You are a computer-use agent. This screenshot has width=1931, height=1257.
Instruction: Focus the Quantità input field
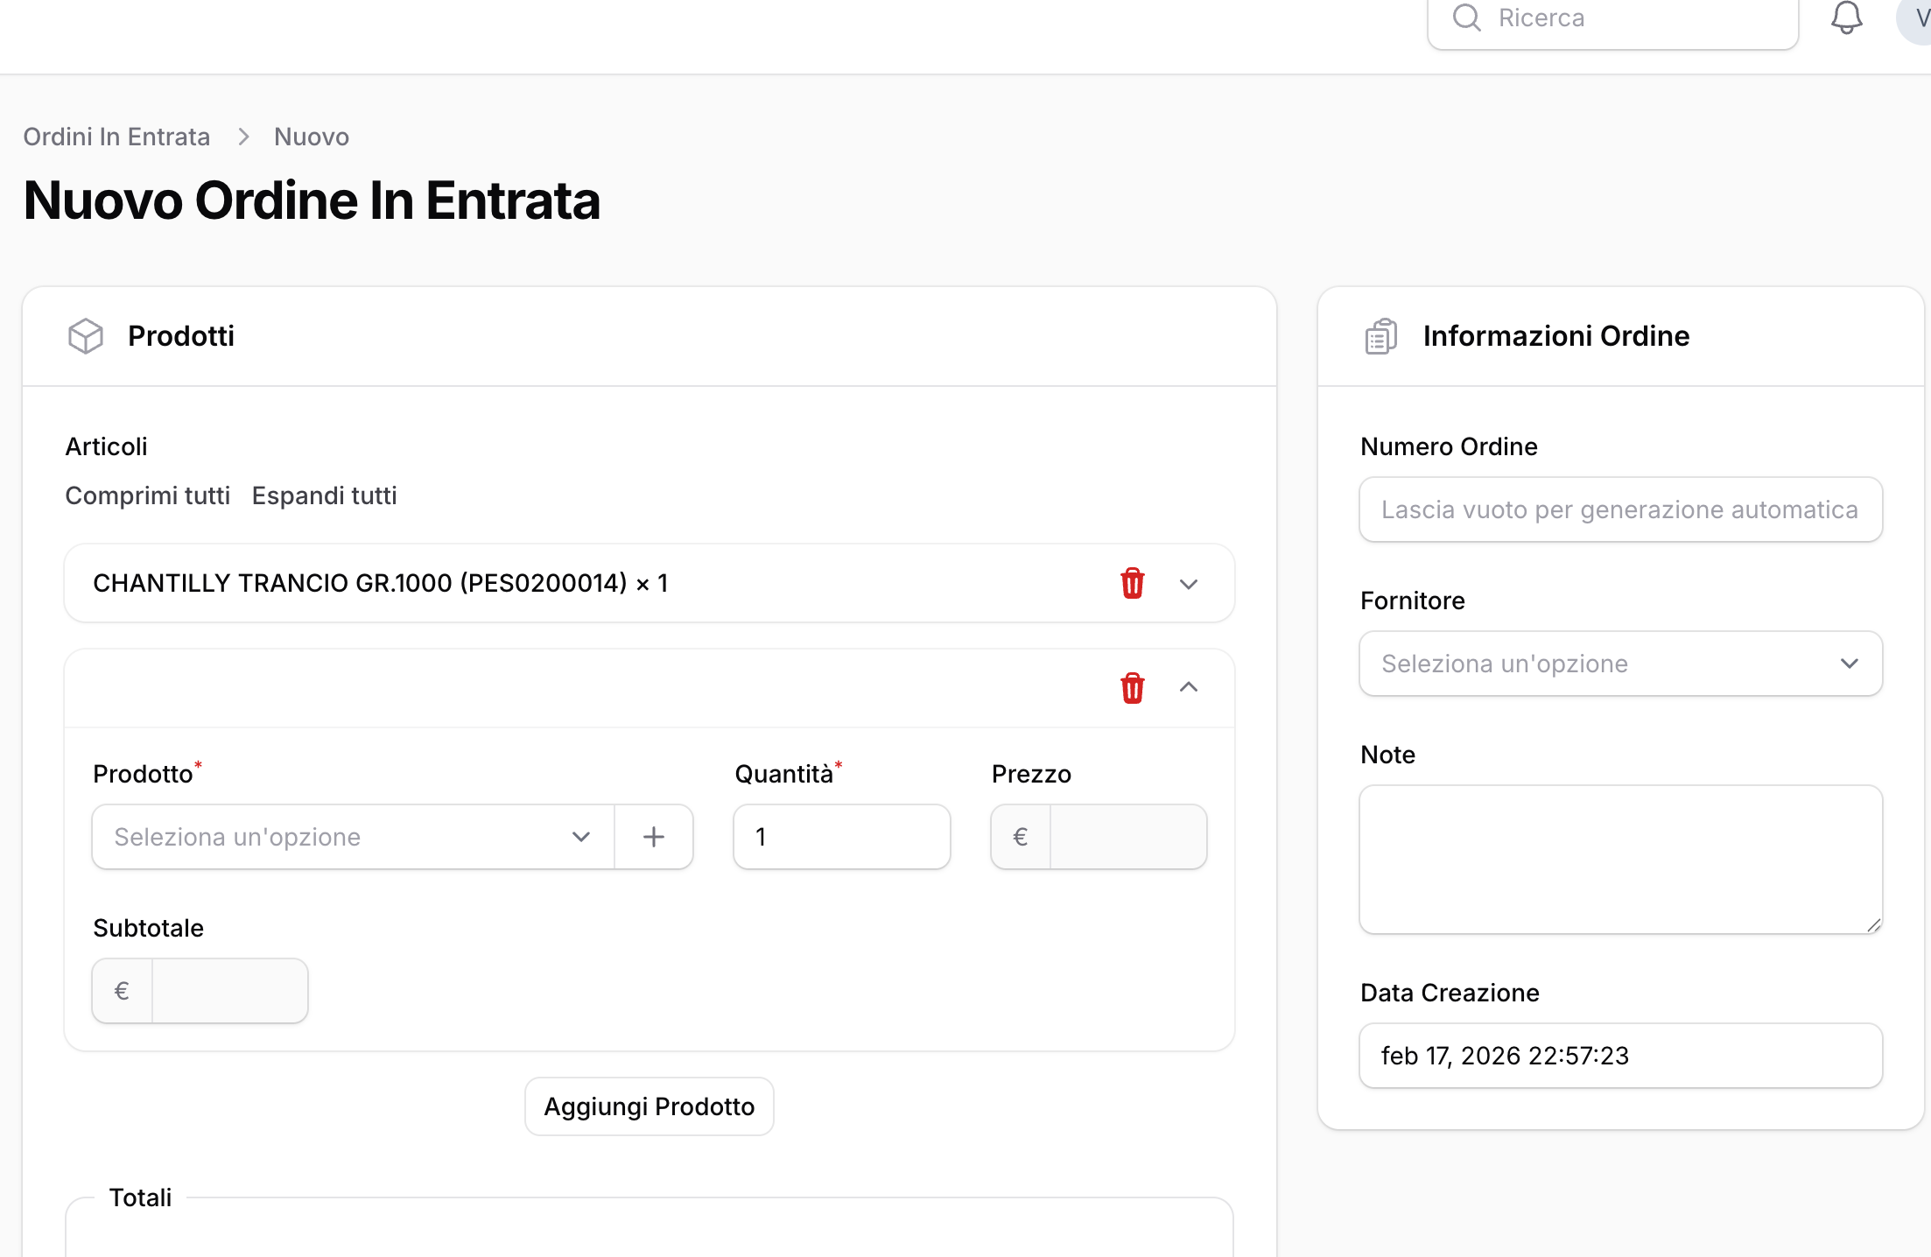tap(841, 837)
